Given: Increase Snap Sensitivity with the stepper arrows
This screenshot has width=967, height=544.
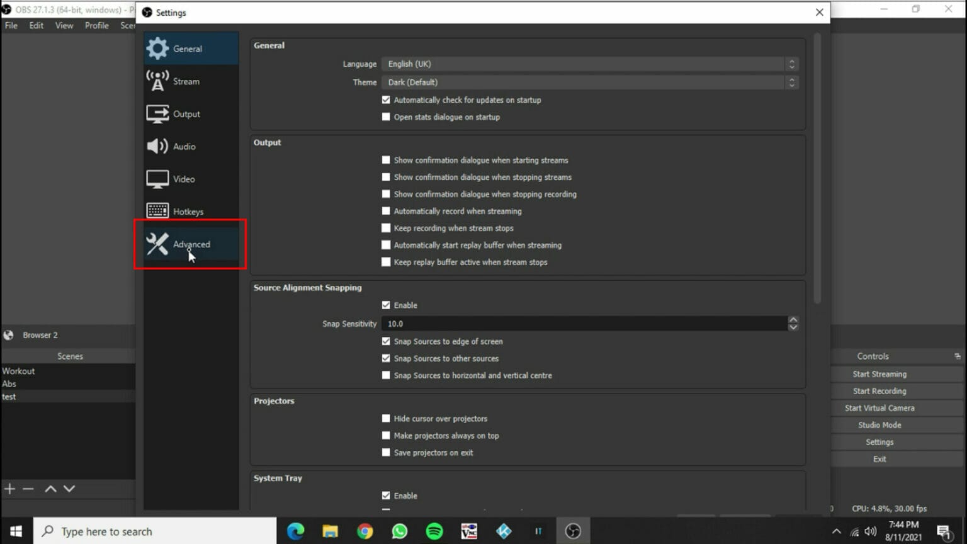Looking at the screenshot, I should click(793, 320).
